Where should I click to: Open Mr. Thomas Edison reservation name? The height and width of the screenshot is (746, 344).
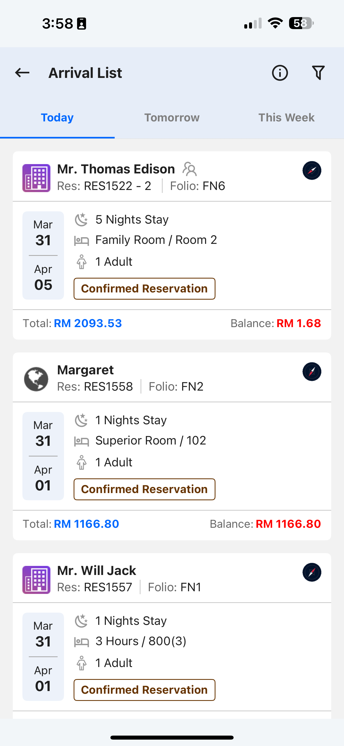(116, 169)
